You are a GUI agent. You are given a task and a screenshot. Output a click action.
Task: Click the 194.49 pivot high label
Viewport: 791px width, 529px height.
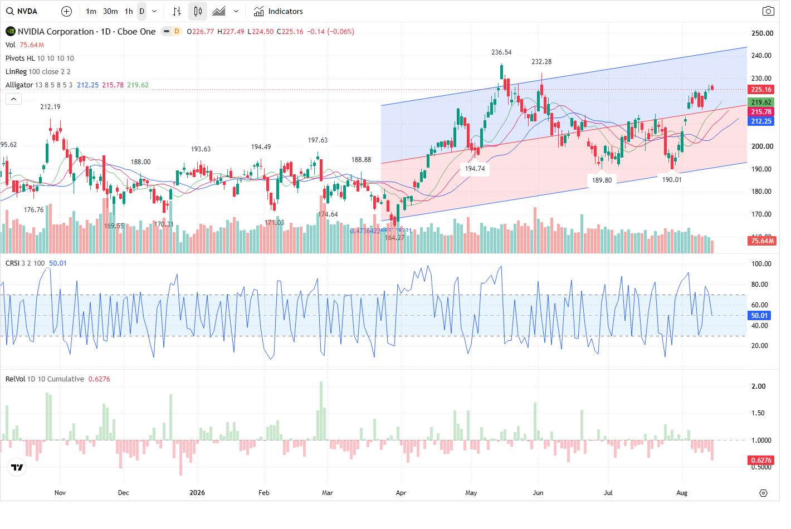tap(261, 147)
